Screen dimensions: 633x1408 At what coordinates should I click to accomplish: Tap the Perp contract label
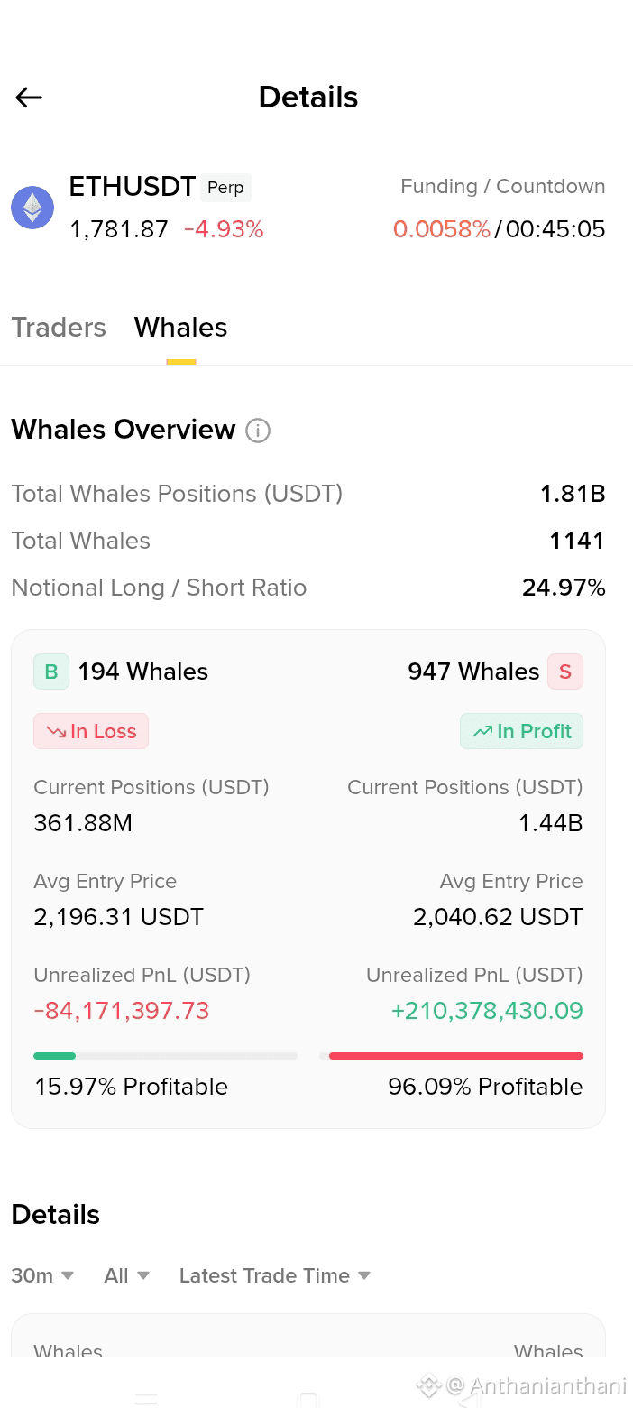[x=225, y=188]
